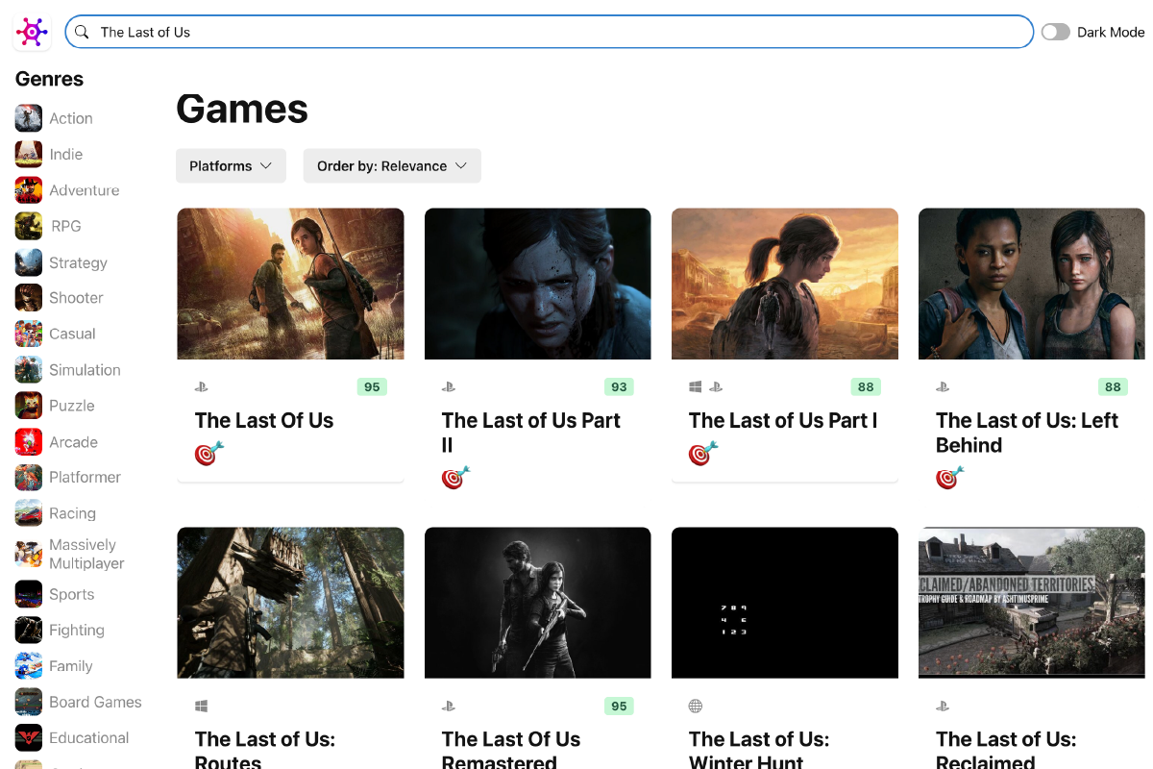Select the Racing genre icon
This screenshot has width=1153, height=769.
tap(29, 513)
